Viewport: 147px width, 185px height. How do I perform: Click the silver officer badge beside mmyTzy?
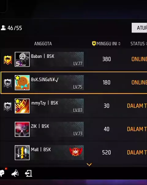[x=8, y=107]
